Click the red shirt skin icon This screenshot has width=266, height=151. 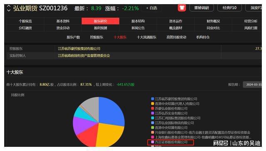point(182,8)
